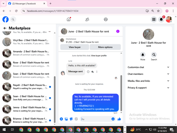The height and width of the screenshot is (133, 177).
Task: Choose a GIF in composer
Action: tap(76, 119)
